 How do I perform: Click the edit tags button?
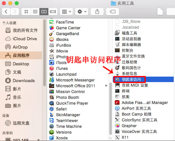coord(113,12)
